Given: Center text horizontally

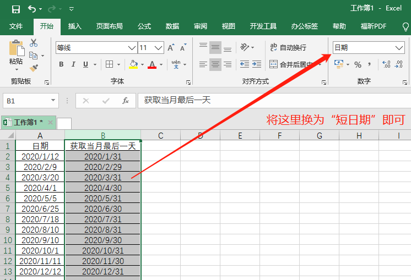Looking at the screenshot, I should point(215,64).
